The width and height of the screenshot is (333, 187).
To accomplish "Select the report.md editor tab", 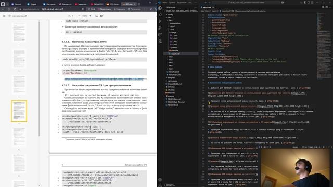I will pos(207,7).
